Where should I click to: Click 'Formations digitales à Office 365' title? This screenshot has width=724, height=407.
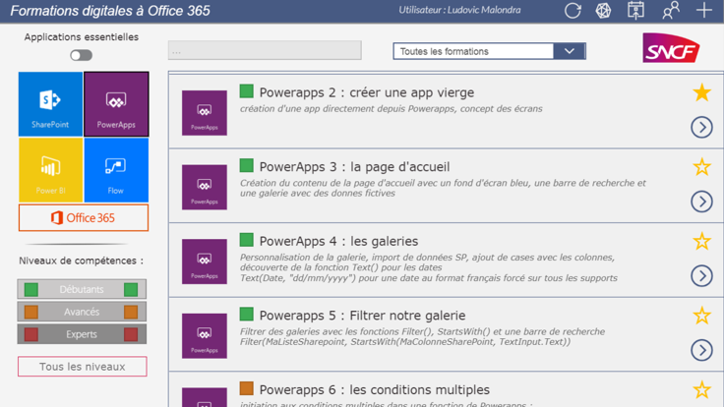point(110,11)
